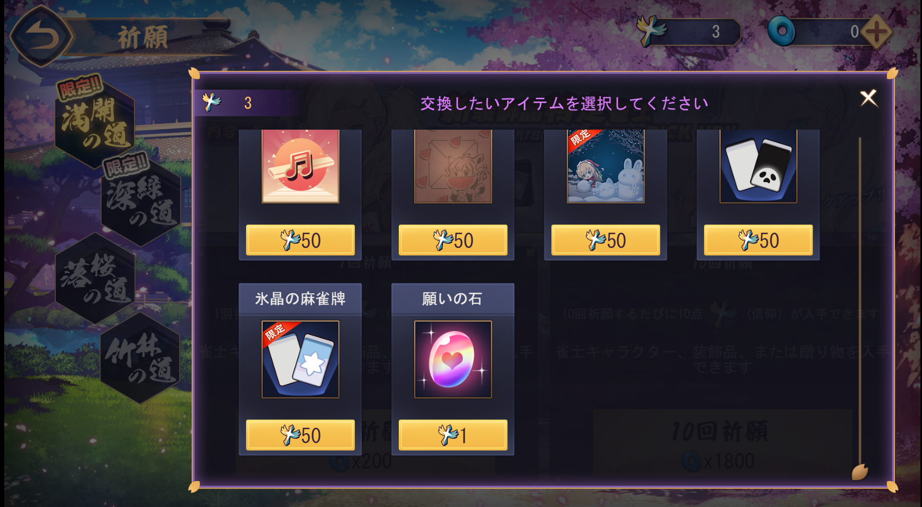Select the watermelon illustration item

(x=453, y=166)
